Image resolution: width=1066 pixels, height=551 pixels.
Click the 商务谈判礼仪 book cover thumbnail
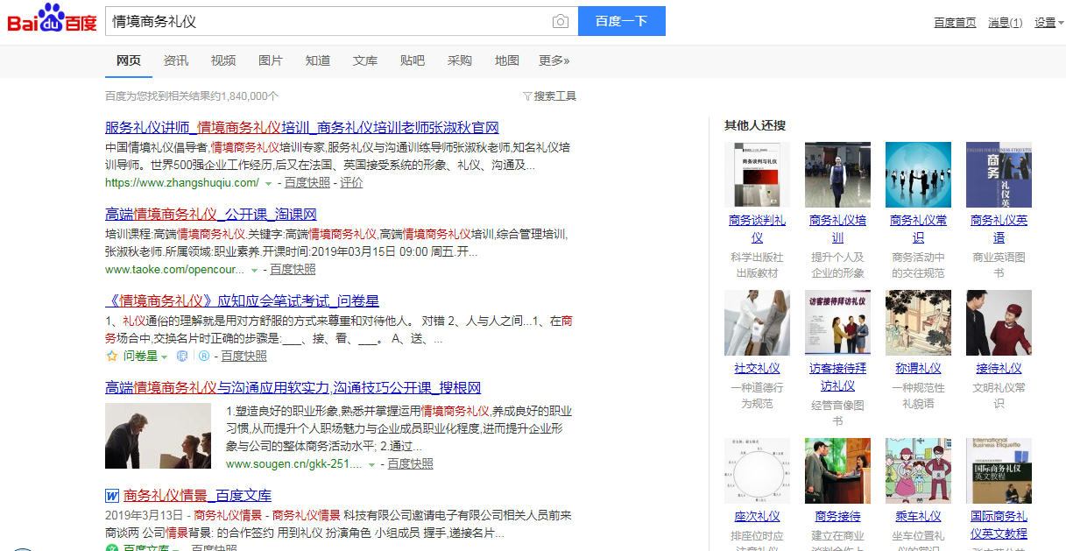click(x=757, y=174)
